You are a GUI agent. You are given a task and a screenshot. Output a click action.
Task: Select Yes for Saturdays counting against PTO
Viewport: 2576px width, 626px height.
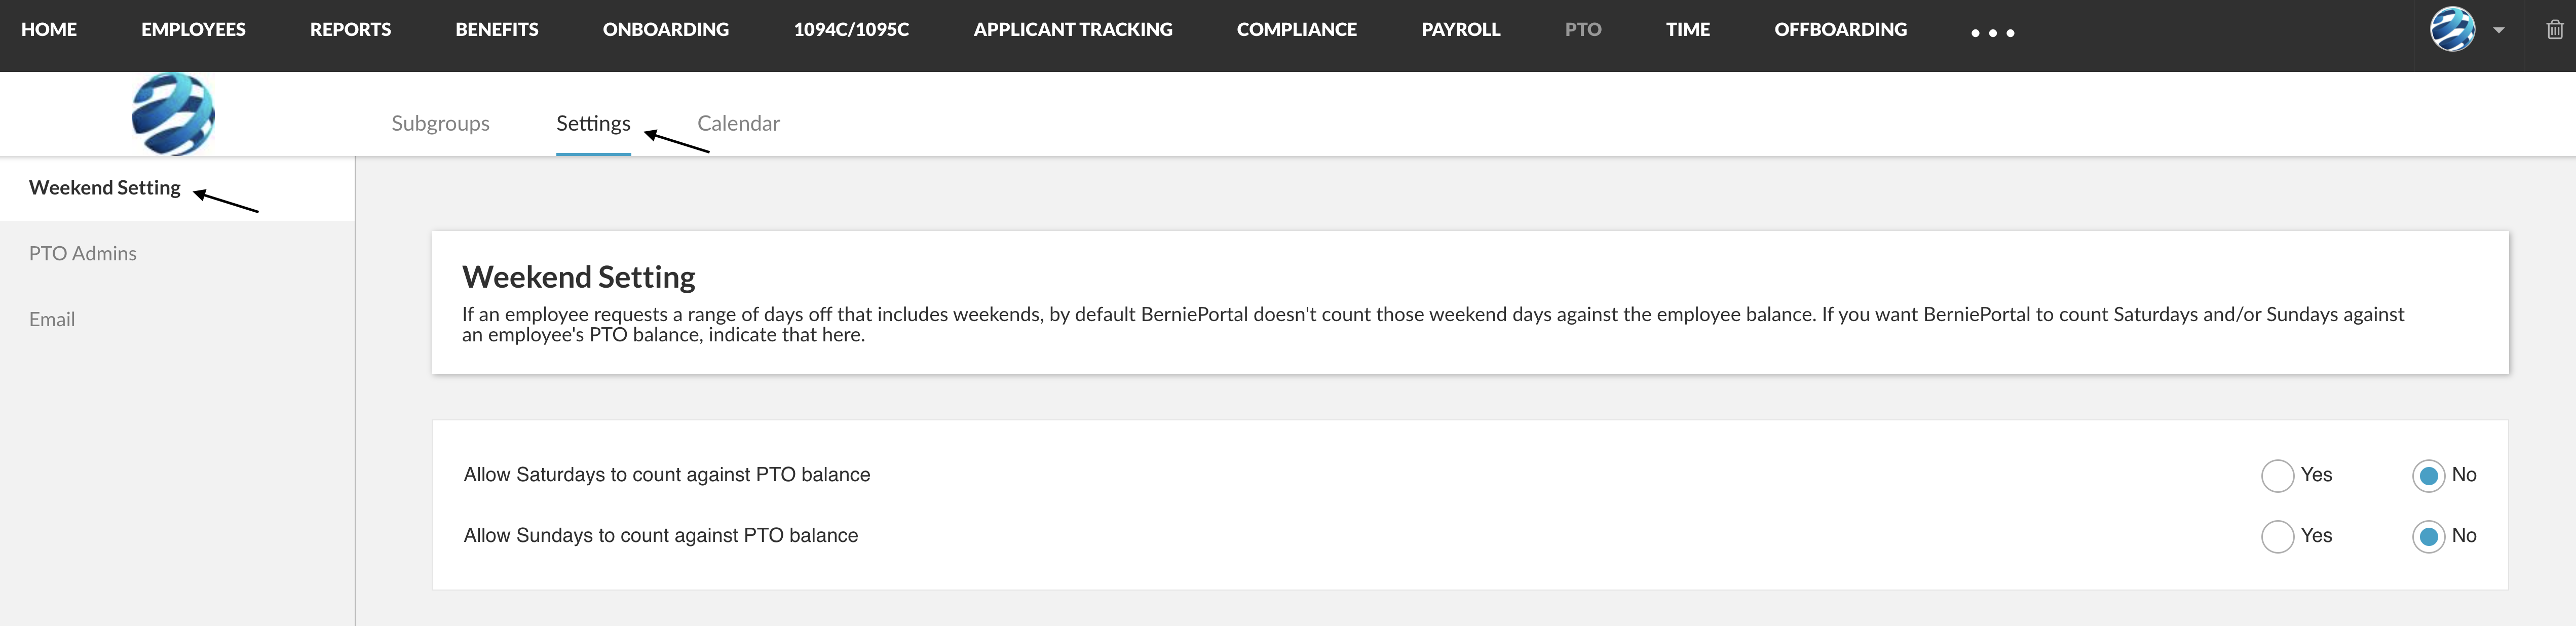click(x=2277, y=475)
